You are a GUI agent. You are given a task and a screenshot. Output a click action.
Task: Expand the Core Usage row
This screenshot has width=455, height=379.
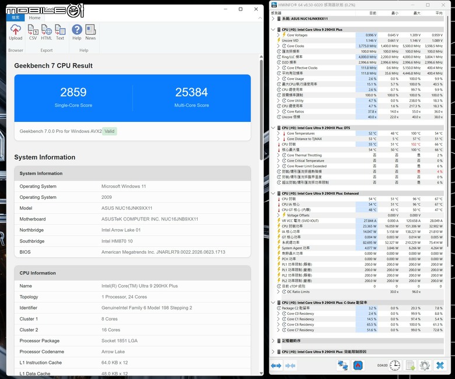point(278,79)
